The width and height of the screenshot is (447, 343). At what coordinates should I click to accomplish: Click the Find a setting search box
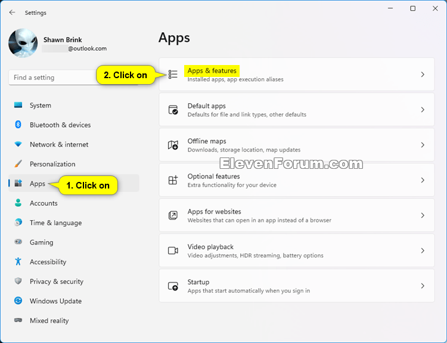click(73, 78)
